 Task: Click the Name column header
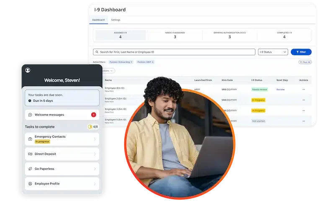108,80
